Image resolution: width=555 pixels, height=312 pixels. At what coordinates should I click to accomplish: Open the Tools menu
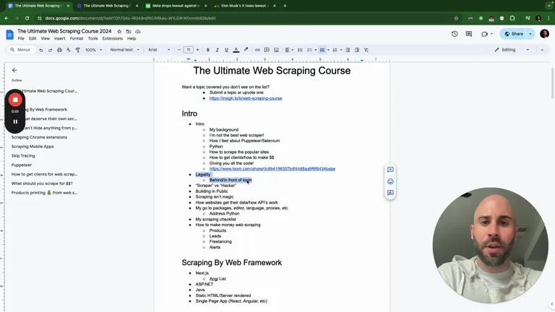click(x=92, y=38)
